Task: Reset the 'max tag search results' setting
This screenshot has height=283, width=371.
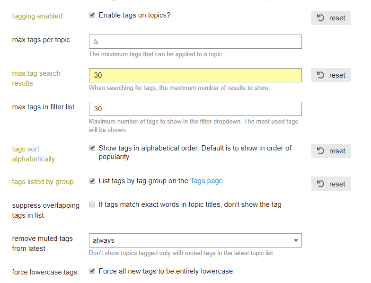Action: (x=331, y=75)
